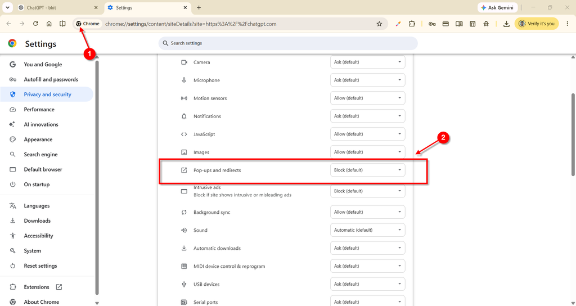Open the JavaScript permission dropdown

[x=367, y=134]
